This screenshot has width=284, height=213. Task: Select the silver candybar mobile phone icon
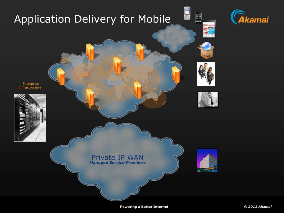click(187, 13)
